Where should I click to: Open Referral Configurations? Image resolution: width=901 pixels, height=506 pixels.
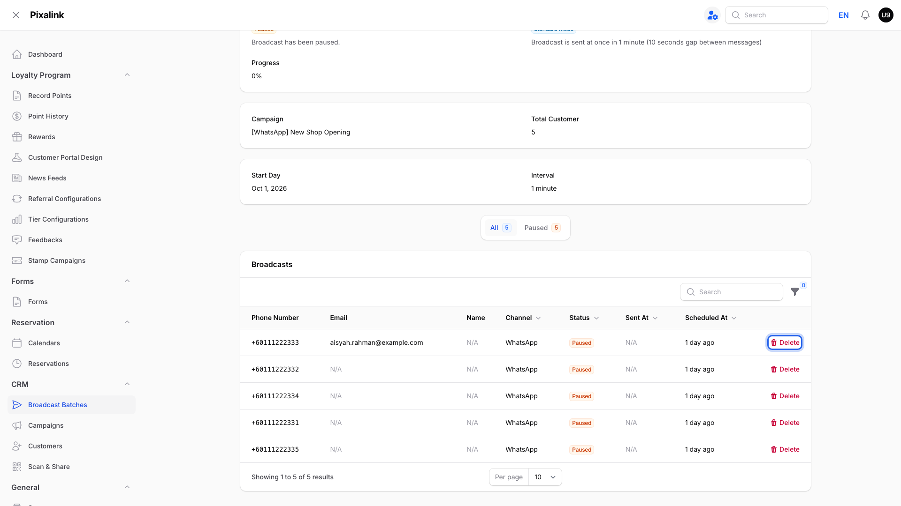coord(71,199)
